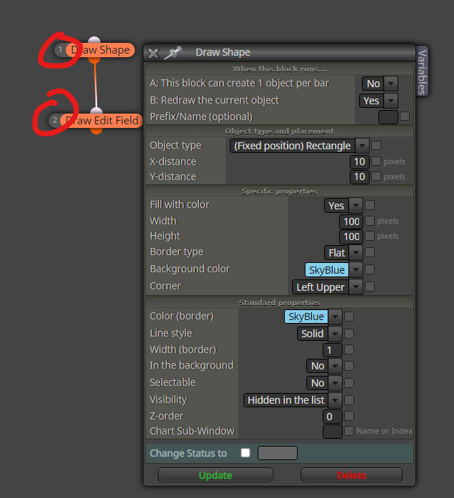Image resolution: width=454 pixels, height=498 pixels.
Task: Toggle the Line style checkbox
Action: (x=349, y=334)
